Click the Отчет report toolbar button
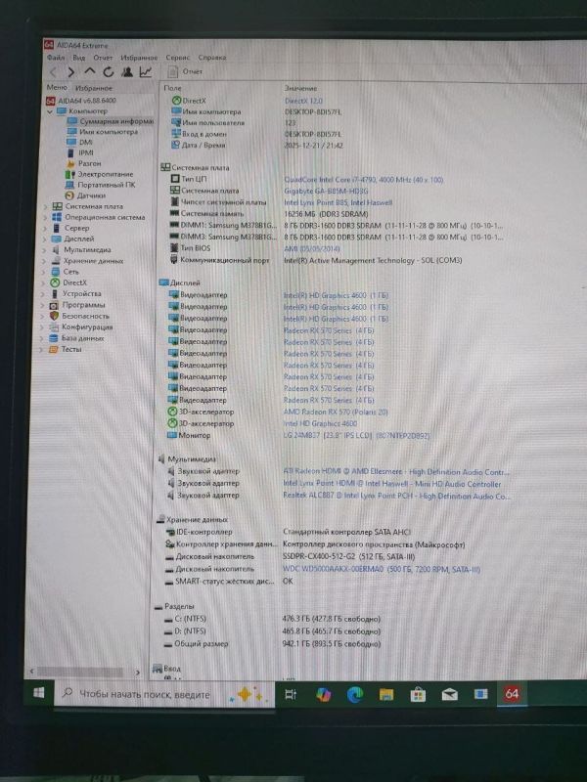The image size is (587, 782). pos(186,71)
